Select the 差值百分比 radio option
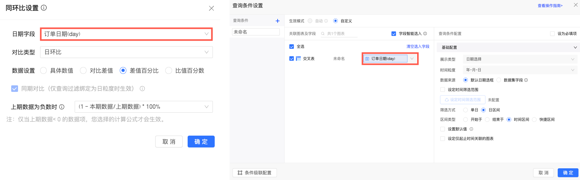The width and height of the screenshot is (580, 180). [x=123, y=71]
